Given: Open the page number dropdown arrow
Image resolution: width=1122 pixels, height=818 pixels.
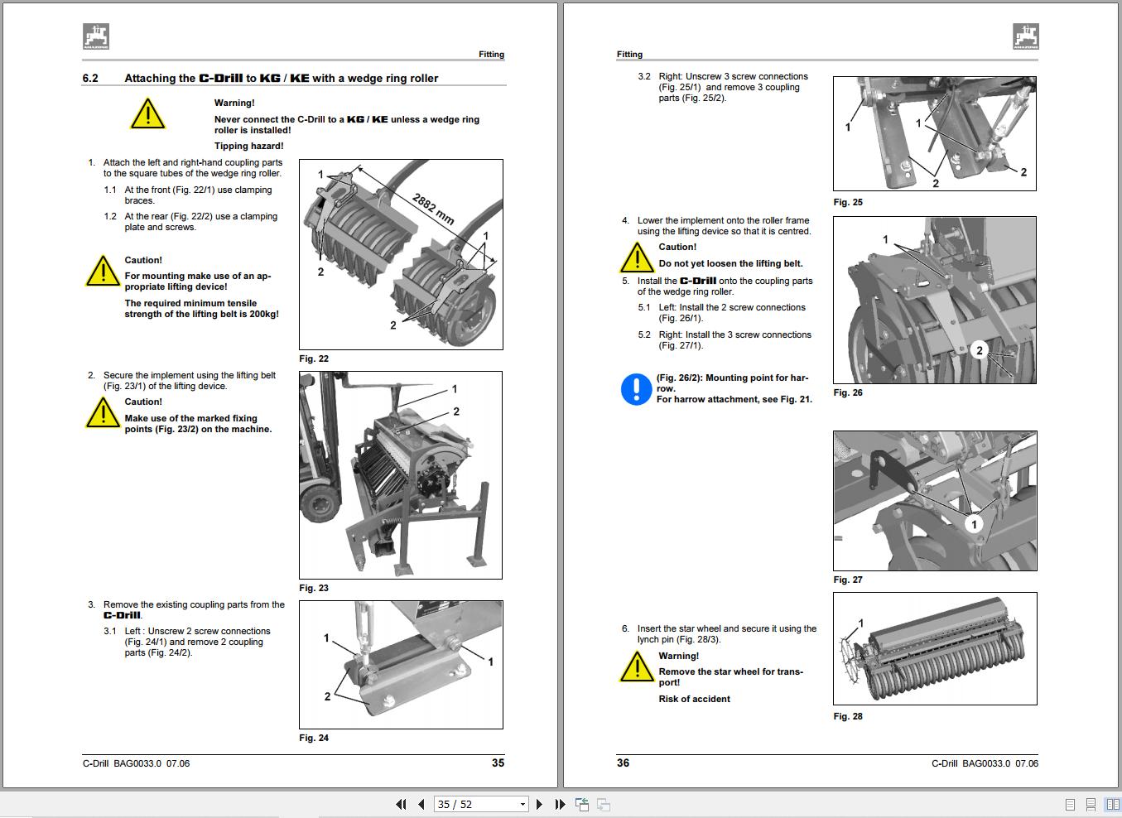Looking at the screenshot, I should coord(522,804).
